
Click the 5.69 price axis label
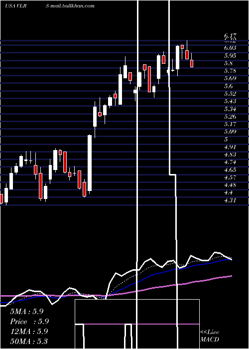pyautogui.click(x=230, y=78)
